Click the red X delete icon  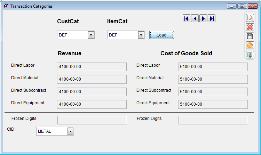[250, 27]
